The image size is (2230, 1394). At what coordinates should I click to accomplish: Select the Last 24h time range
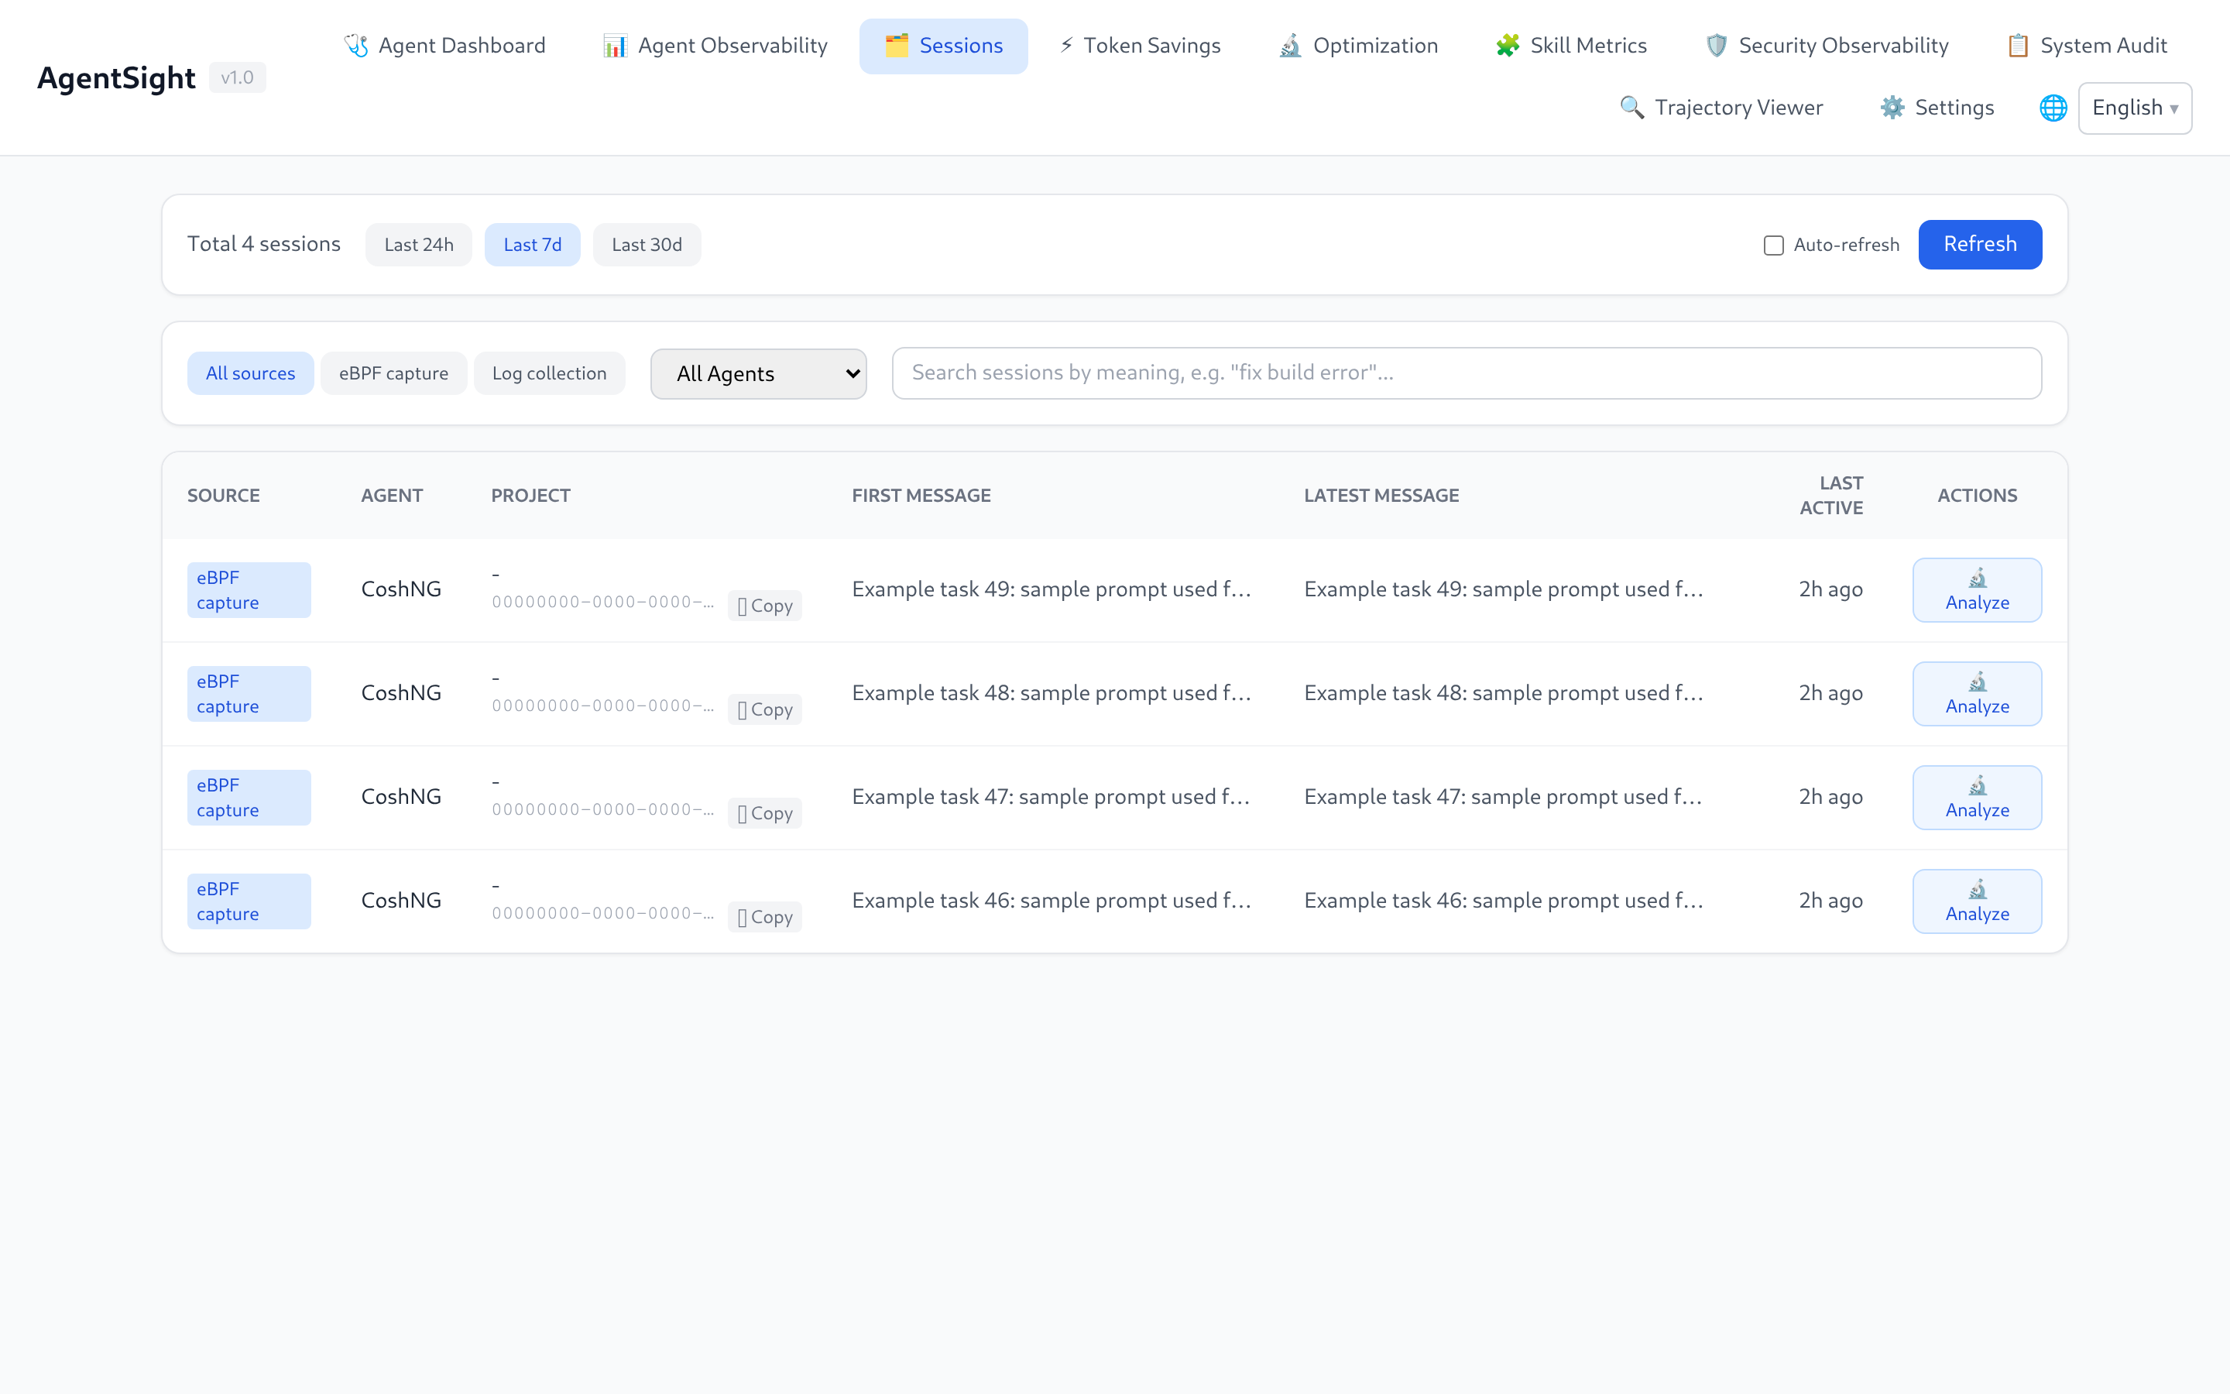click(x=419, y=244)
